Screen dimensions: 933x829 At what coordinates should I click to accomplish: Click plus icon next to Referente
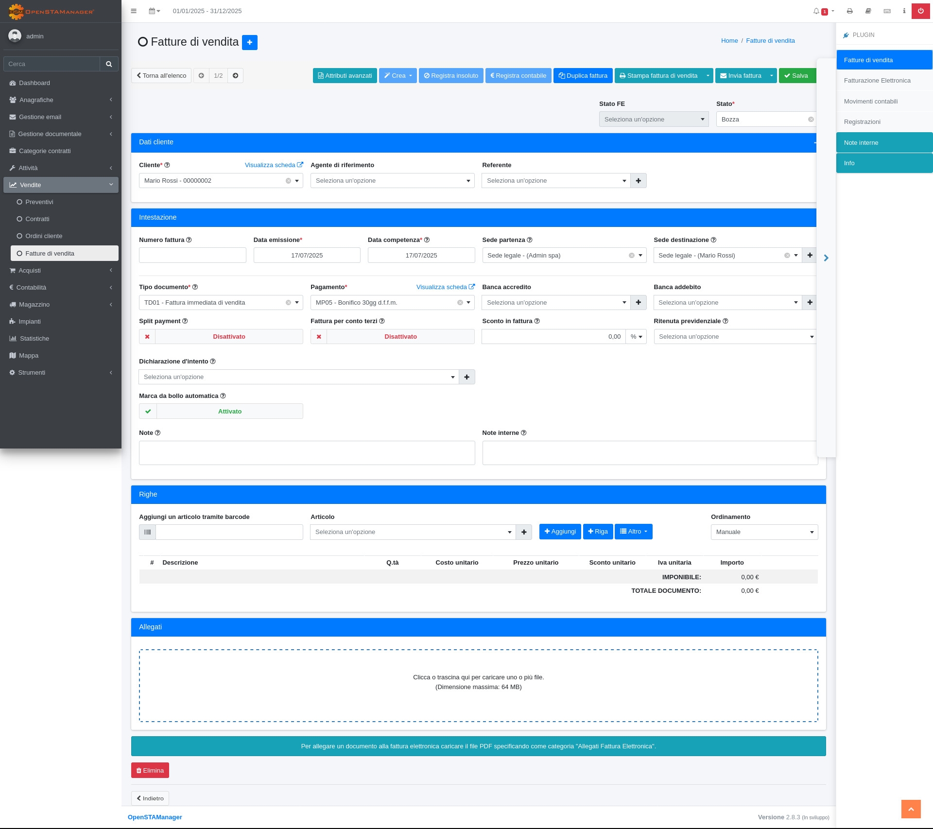click(x=638, y=181)
